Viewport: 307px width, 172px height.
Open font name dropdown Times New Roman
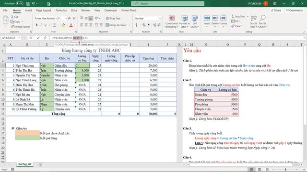click(x=56, y=18)
